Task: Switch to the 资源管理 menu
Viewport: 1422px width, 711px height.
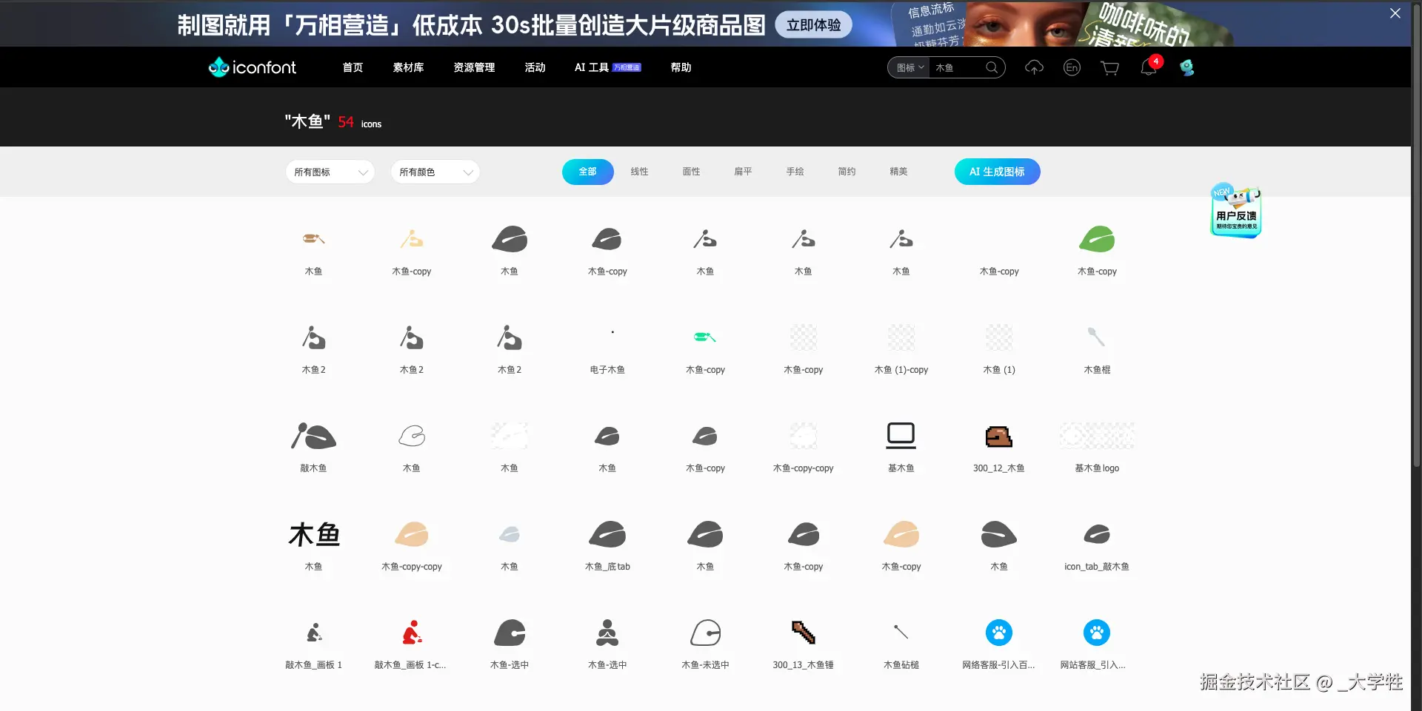Action: tap(473, 67)
